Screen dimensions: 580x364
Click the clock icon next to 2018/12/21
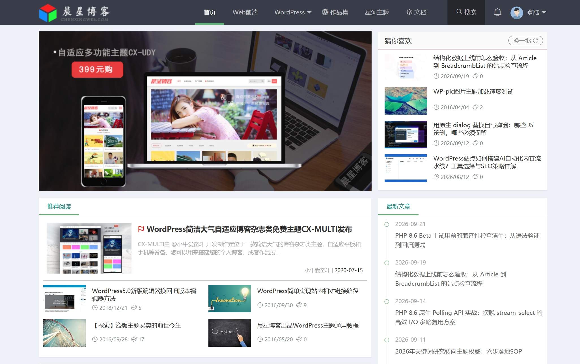(x=95, y=307)
